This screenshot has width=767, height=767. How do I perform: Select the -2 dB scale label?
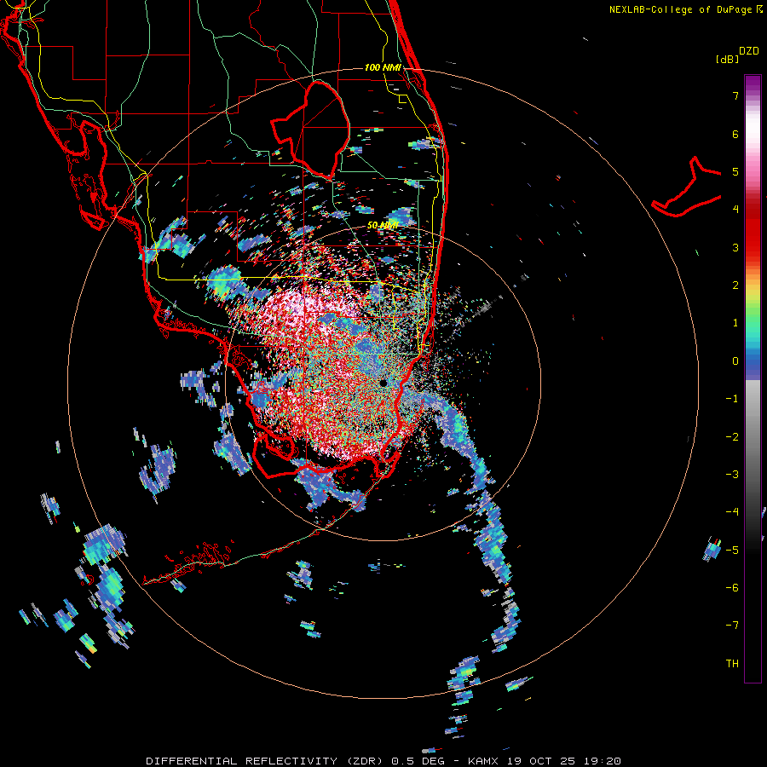click(x=732, y=436)
